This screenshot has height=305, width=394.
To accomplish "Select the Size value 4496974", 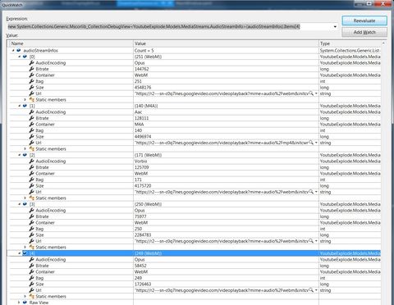I will [143, 137].
